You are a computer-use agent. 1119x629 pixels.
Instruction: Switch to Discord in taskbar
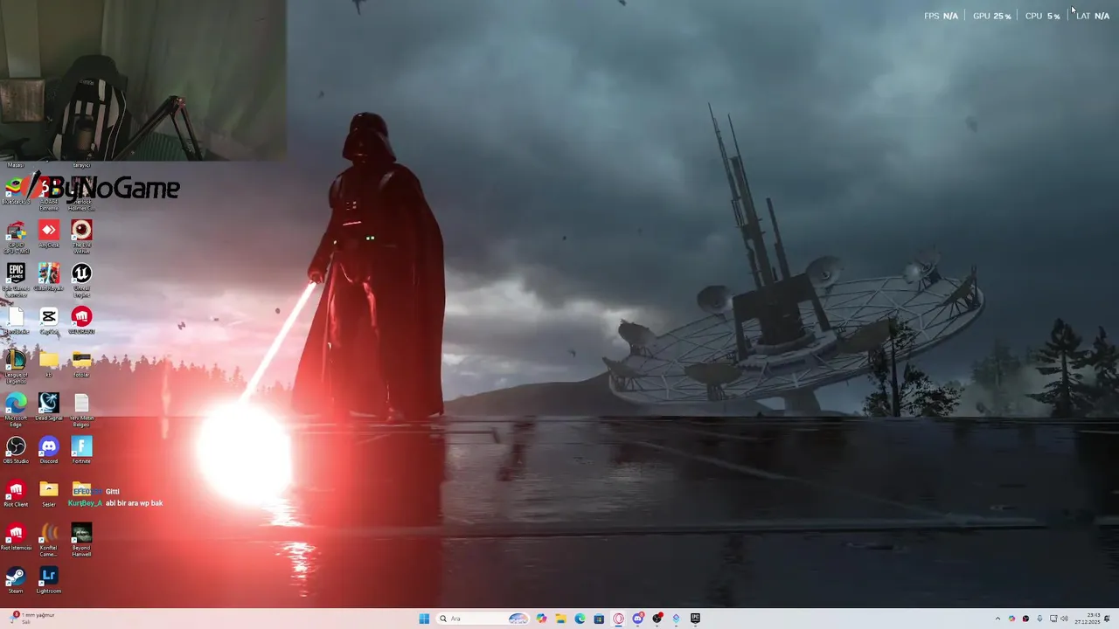coord(637,619)
